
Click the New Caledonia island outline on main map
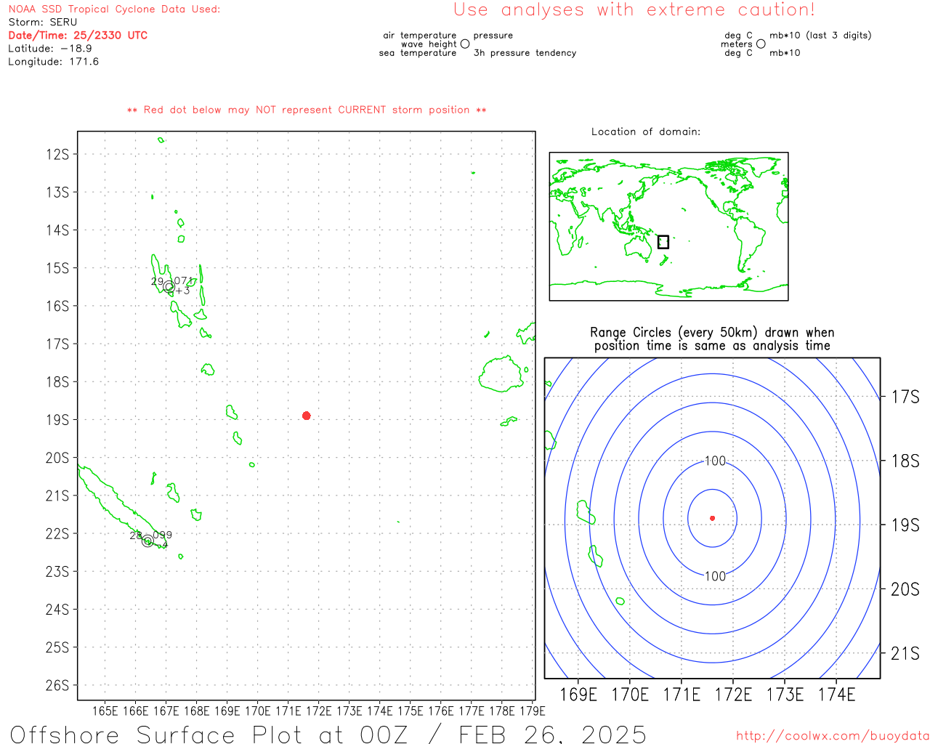point(121,507)
